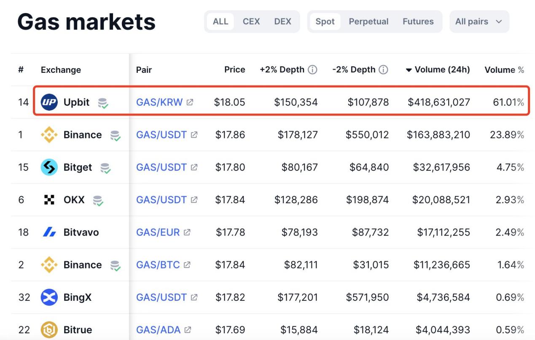Click the Bitget exchange logo icon
This screenshot has height=340, width=535.
(x=49, y=167)
